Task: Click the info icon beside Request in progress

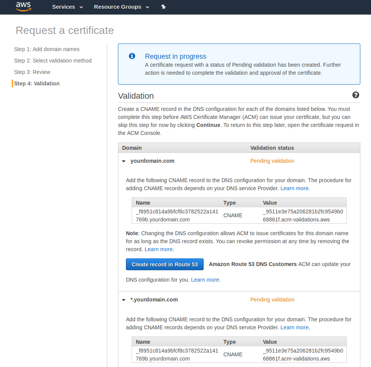Action: click(132, 56)
